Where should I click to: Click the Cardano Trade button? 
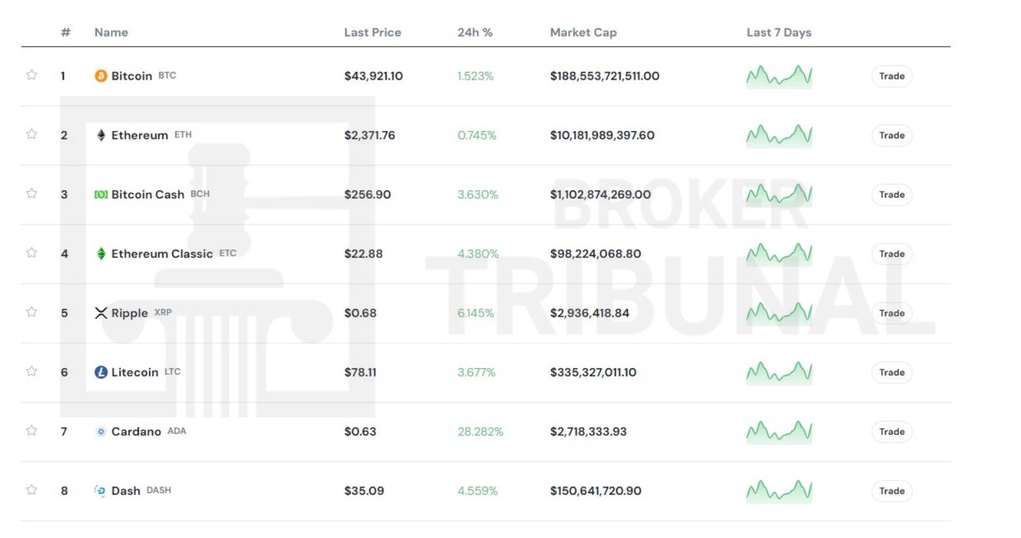[892, 431]
